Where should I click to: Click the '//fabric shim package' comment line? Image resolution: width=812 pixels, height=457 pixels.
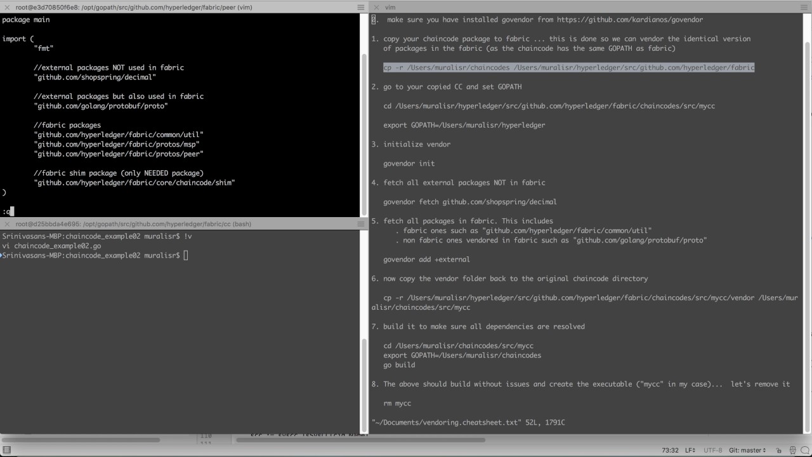click(119, 173)
